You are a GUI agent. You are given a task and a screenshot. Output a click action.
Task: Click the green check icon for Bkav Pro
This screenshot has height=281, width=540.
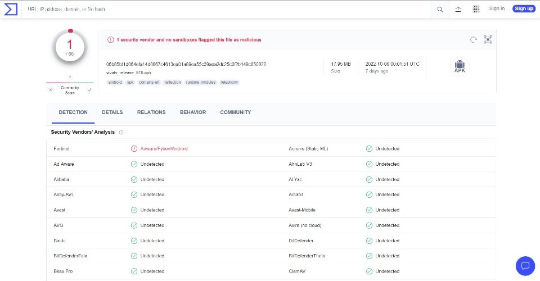[x=134, y=271]
